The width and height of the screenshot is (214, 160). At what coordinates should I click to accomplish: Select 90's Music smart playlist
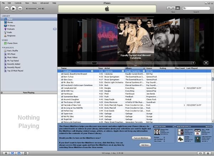coord(29,54)
